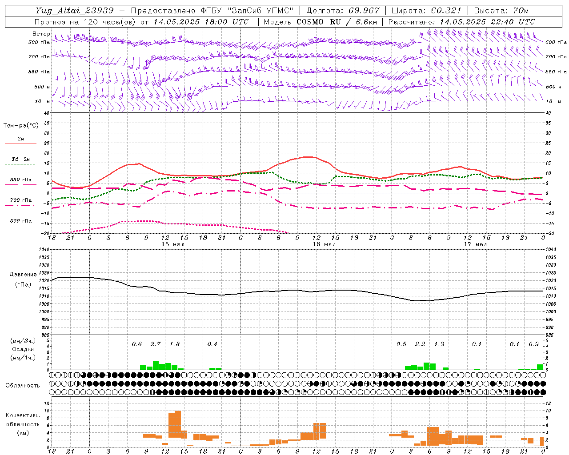Click the model name COSMO-RU / 6.6км

coord(337,22)
